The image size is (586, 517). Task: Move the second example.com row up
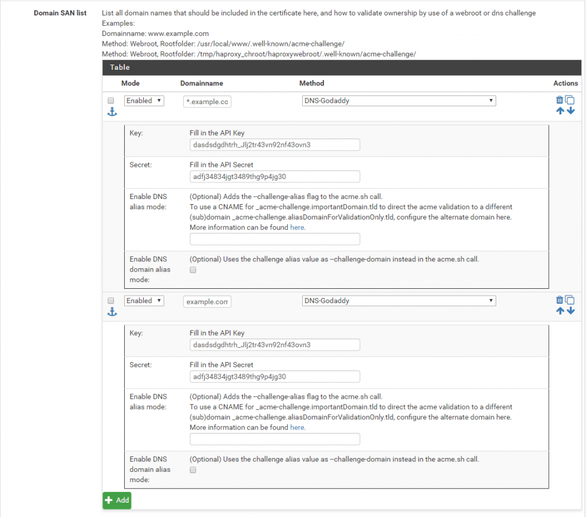click(560, 311)
